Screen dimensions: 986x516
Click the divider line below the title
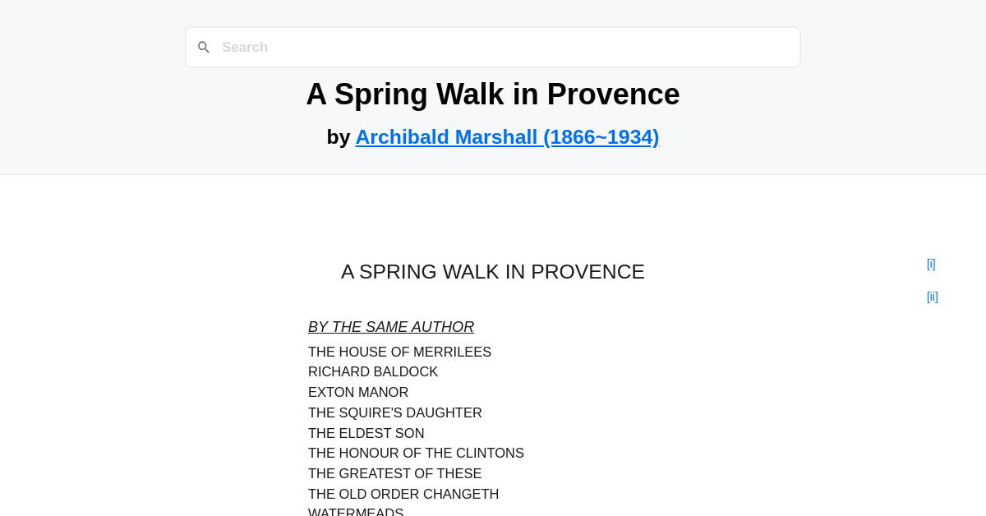tap(493, 174)
